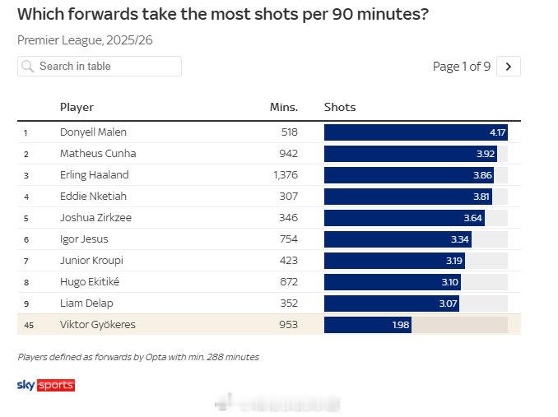
Task: Sort by the Shots column header
Action: tap(340, 107)
